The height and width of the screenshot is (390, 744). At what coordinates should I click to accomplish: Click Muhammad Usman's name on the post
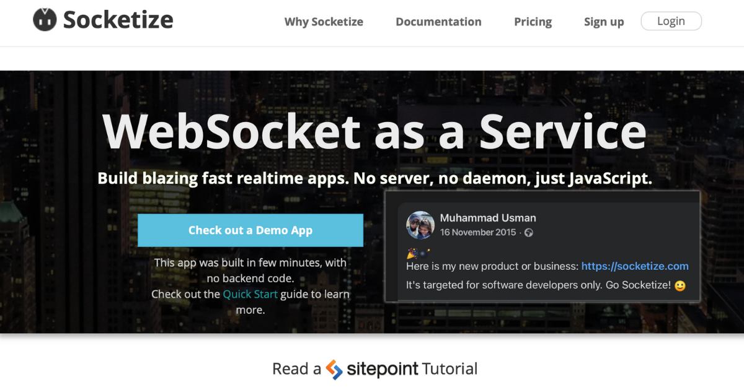(x=488, y=217)
